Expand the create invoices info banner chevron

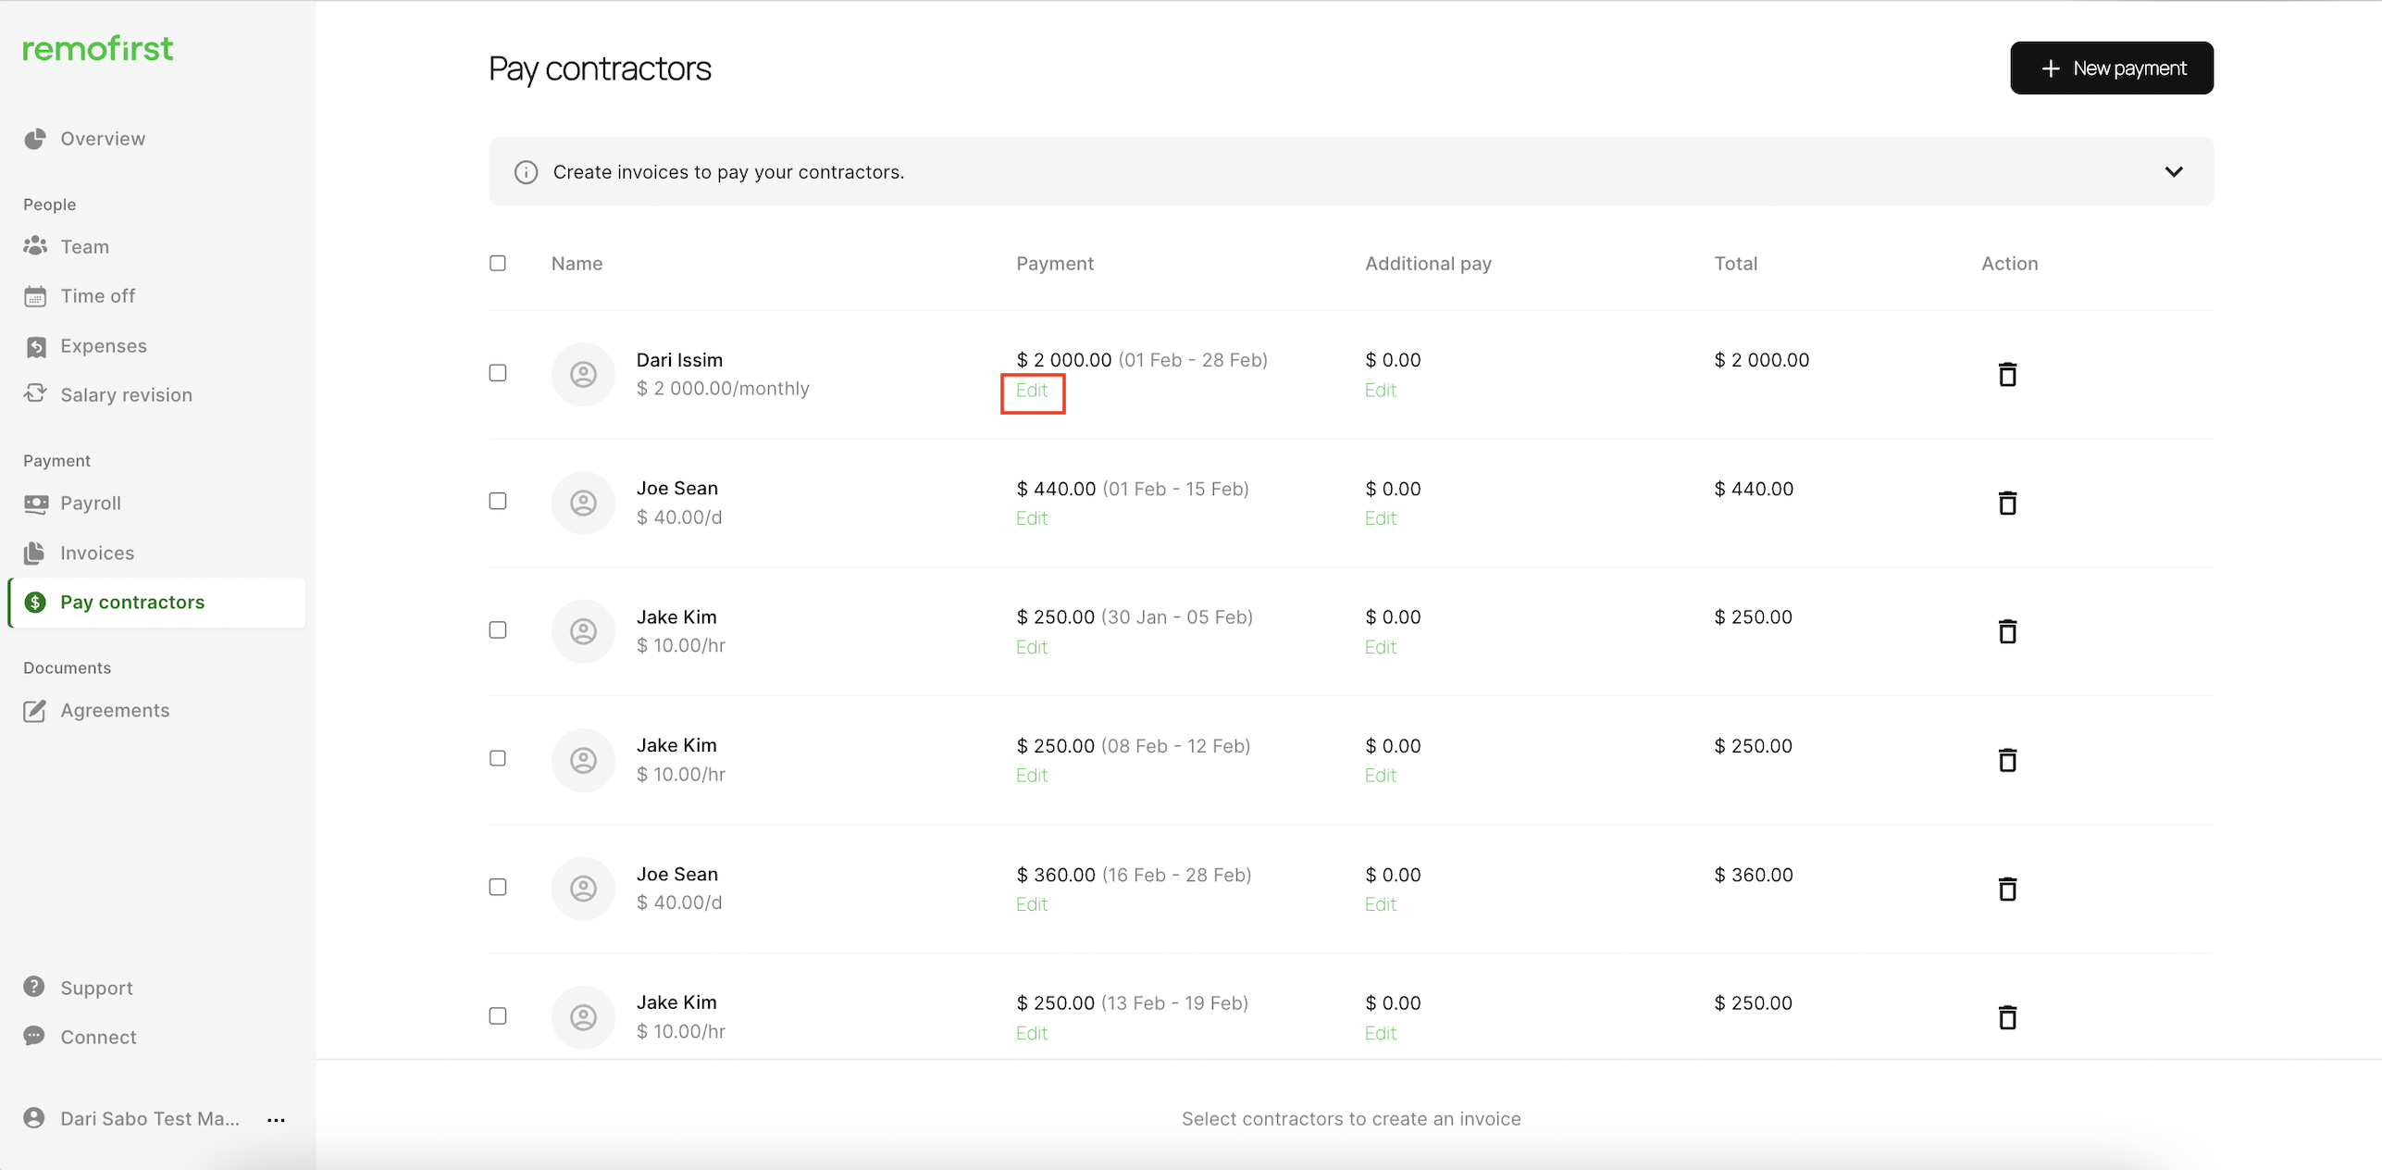[x=2173, y=172]
